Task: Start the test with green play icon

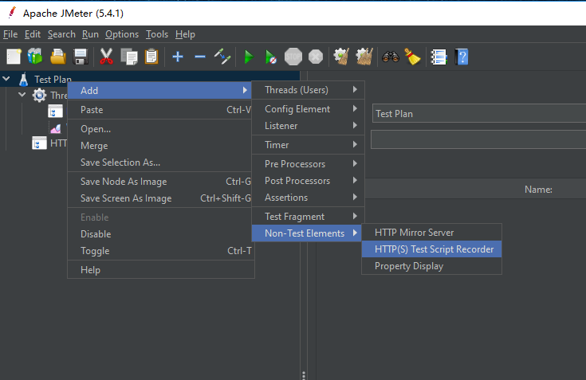Action: pos(249,57)
